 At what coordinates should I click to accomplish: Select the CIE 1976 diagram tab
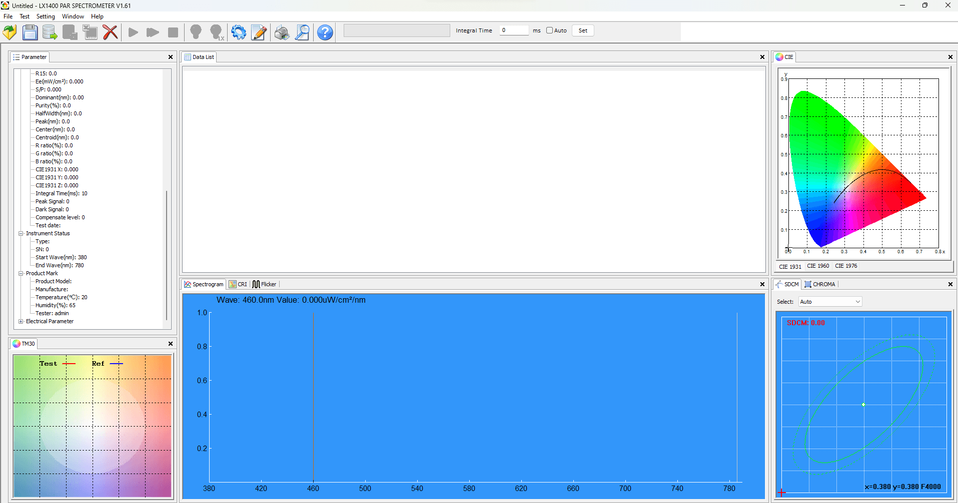pyautogui.click(x=846, y=266)
